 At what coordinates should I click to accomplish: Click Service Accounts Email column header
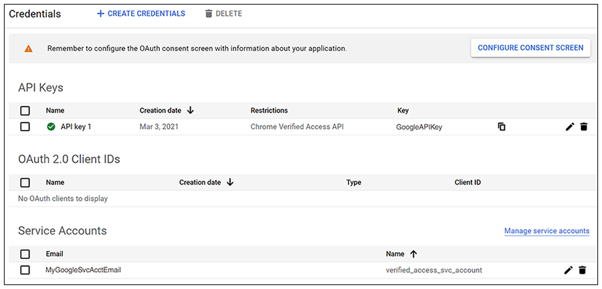point(55,254)
